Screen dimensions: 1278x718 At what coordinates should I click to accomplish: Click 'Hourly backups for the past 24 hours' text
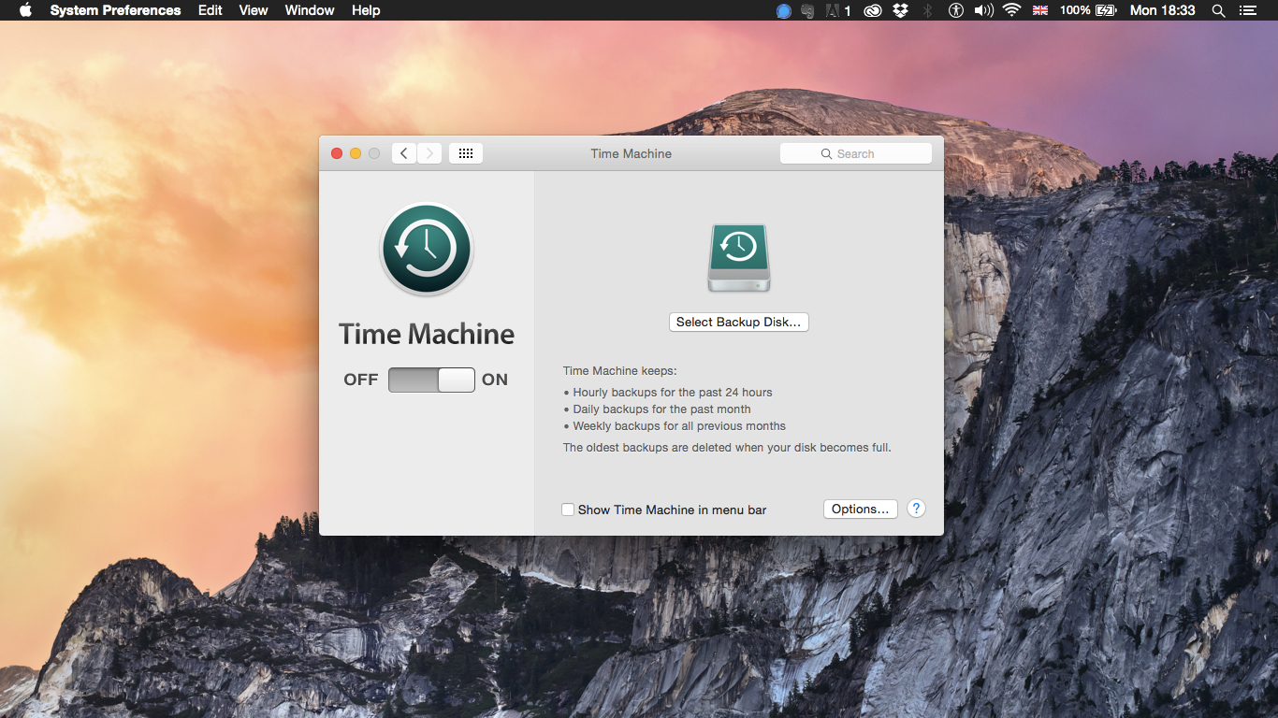pos(673,393)
